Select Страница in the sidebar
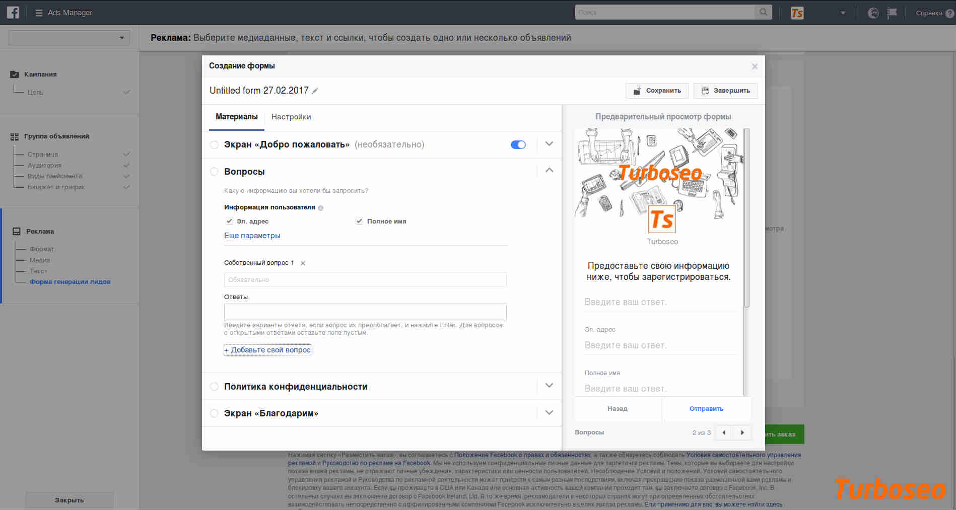956x510 pixels. (43, 154)
